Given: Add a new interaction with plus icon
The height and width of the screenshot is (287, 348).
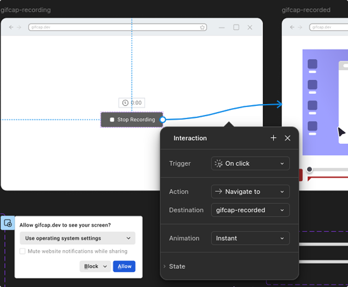Looking at the screenshot, I should (x=273, y=138).
